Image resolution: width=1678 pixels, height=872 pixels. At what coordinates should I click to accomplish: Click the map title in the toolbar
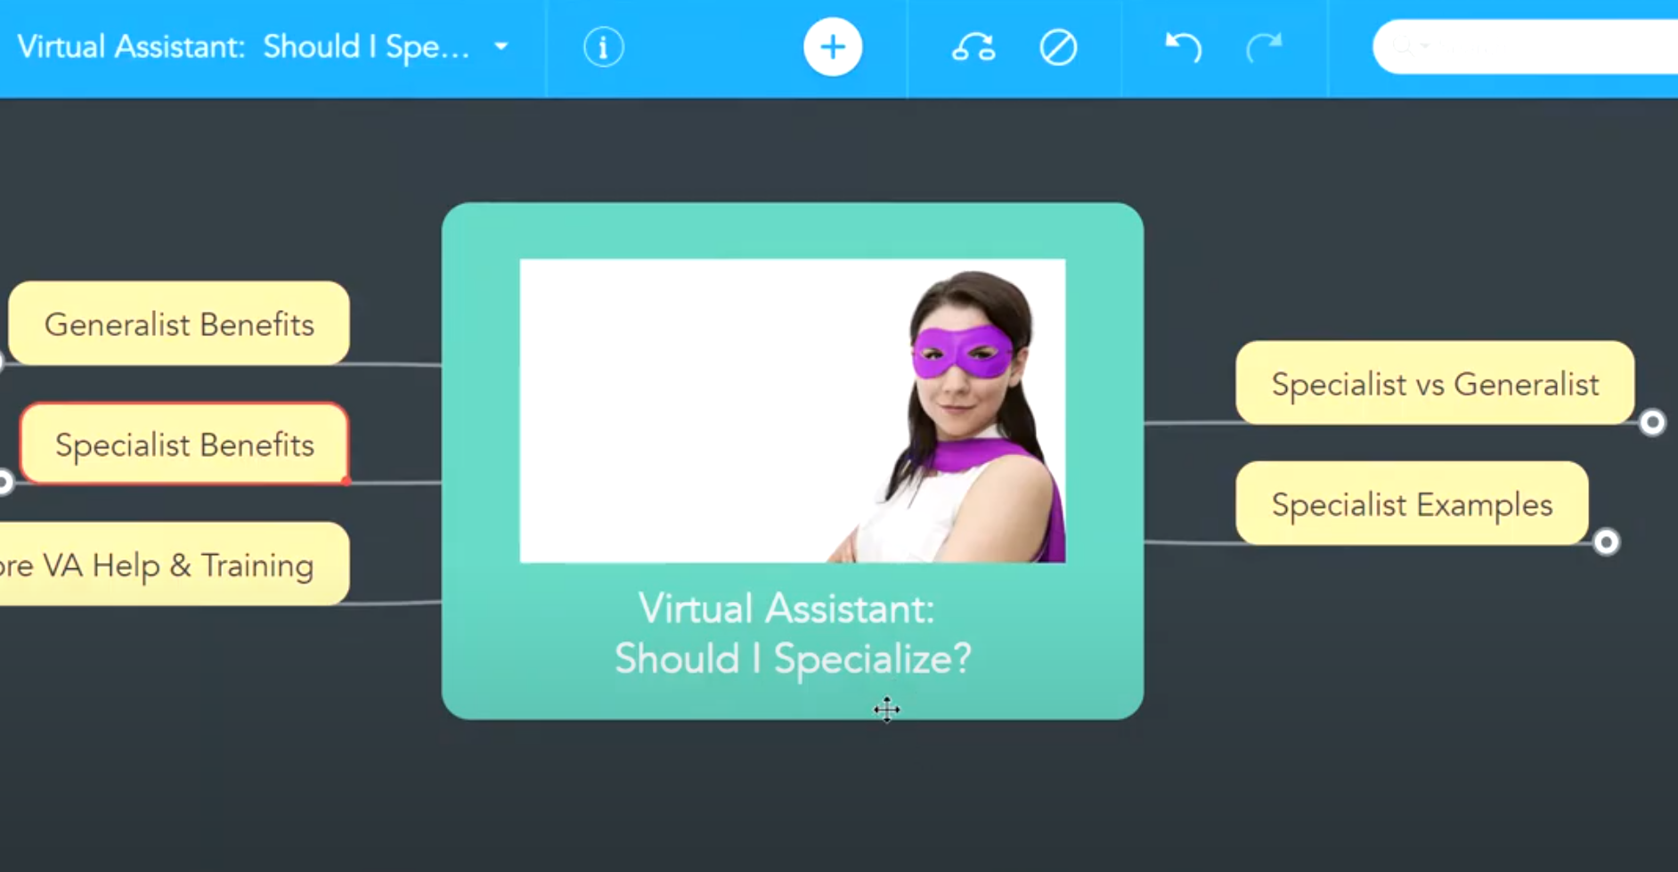click(x=242, y=47)
